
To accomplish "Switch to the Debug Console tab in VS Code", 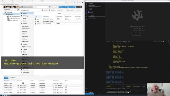I will tap(119, 42).
